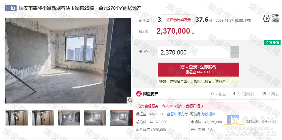
Task: Click 查看如何支付 payment link
Action: point(177,114)
